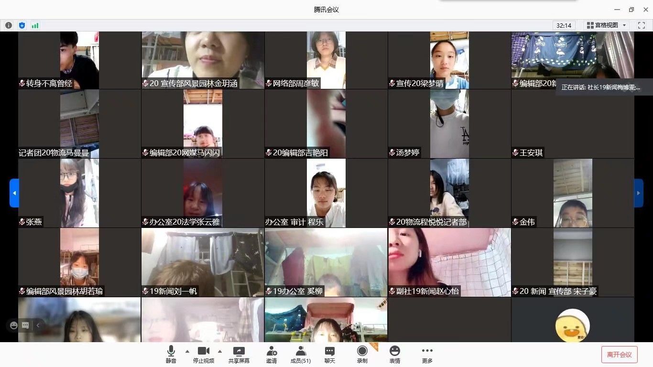
Task: Collapse the bottom-left floating bar arrow
Action: (x=38, y=325)
